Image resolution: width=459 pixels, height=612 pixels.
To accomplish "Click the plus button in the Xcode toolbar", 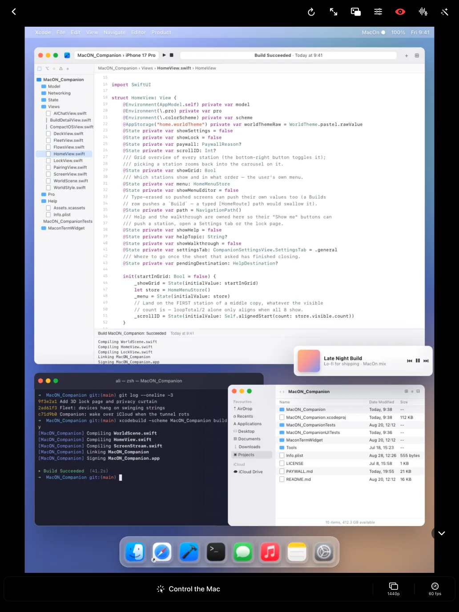I will [407, 56].
